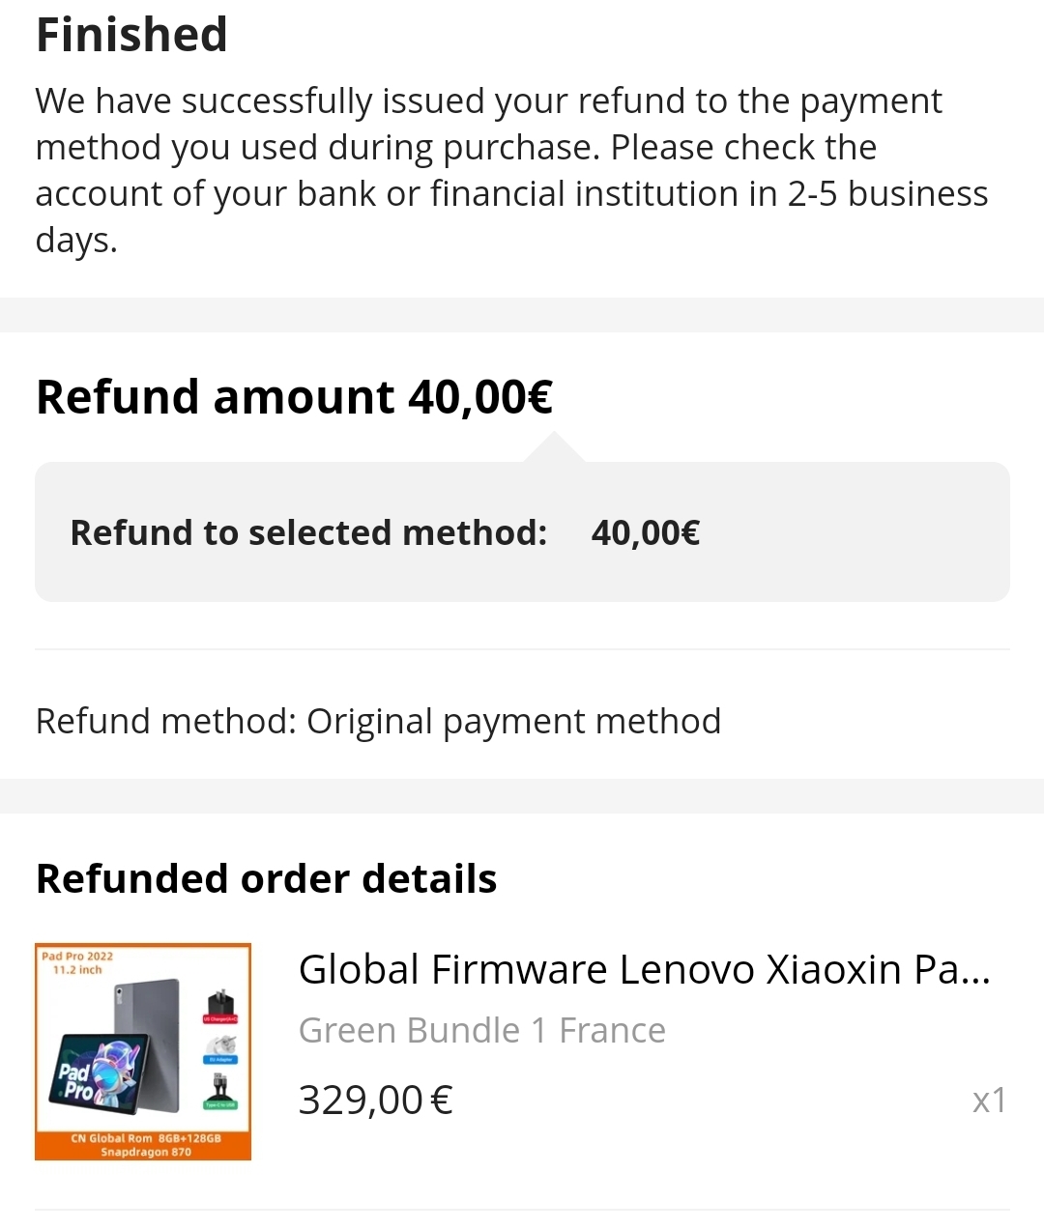The height and width of the screenshot is (1230, 1044).
Task: Click the Pad Pro 2022 11.2 inch label
Action: (77, 962)
